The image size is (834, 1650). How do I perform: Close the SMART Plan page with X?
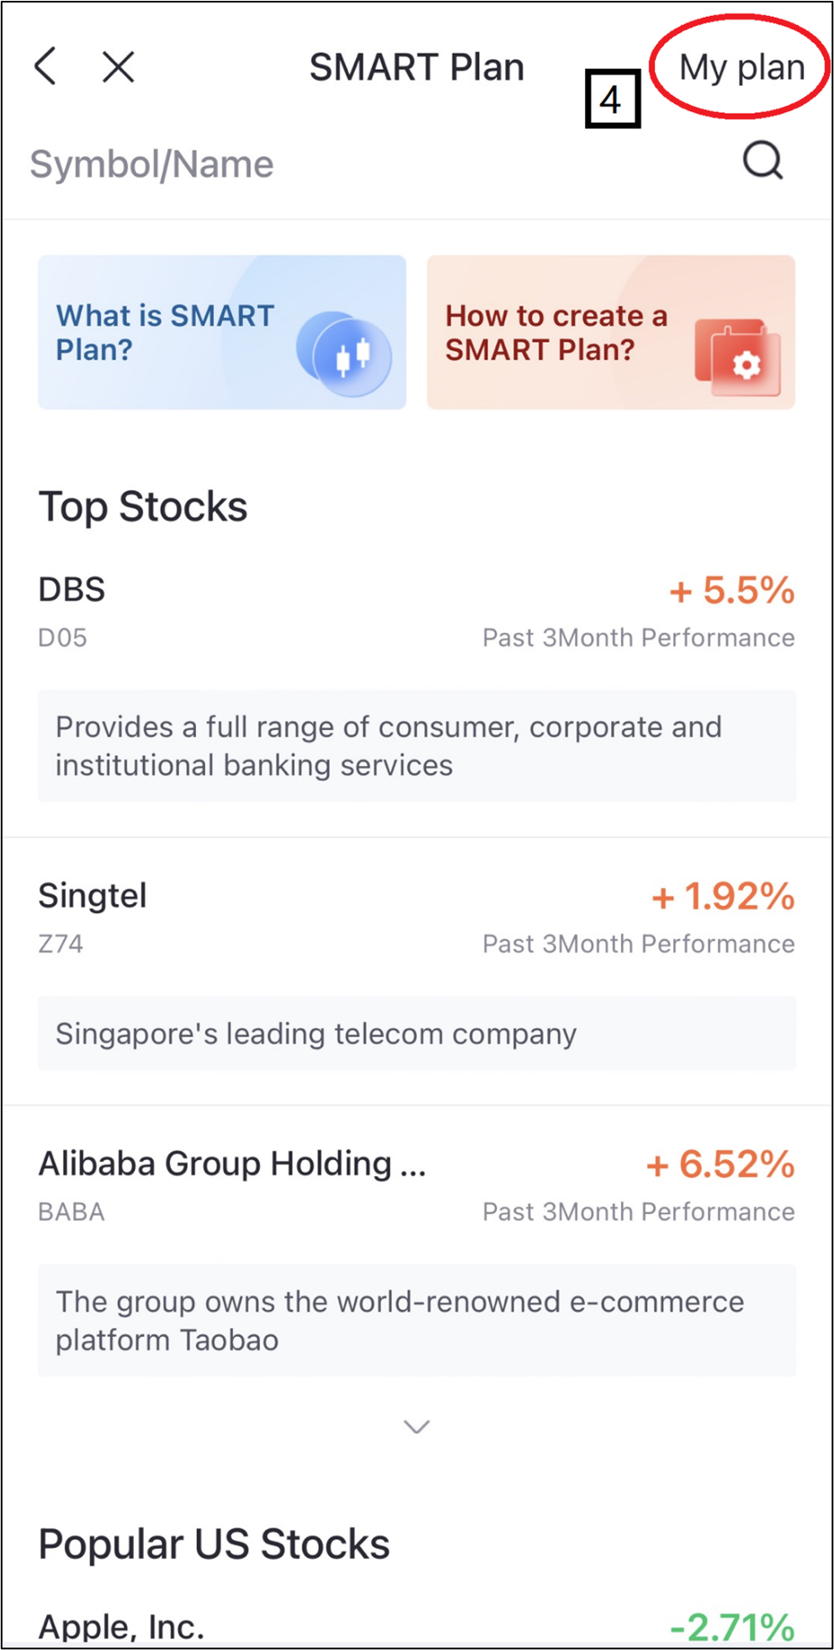119,67
